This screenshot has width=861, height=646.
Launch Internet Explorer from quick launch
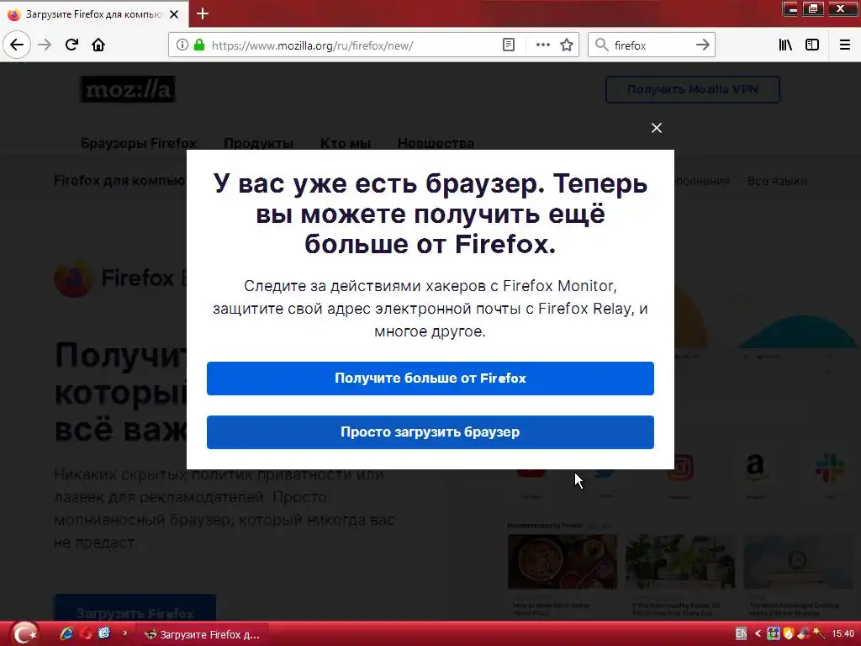[67, 634]
